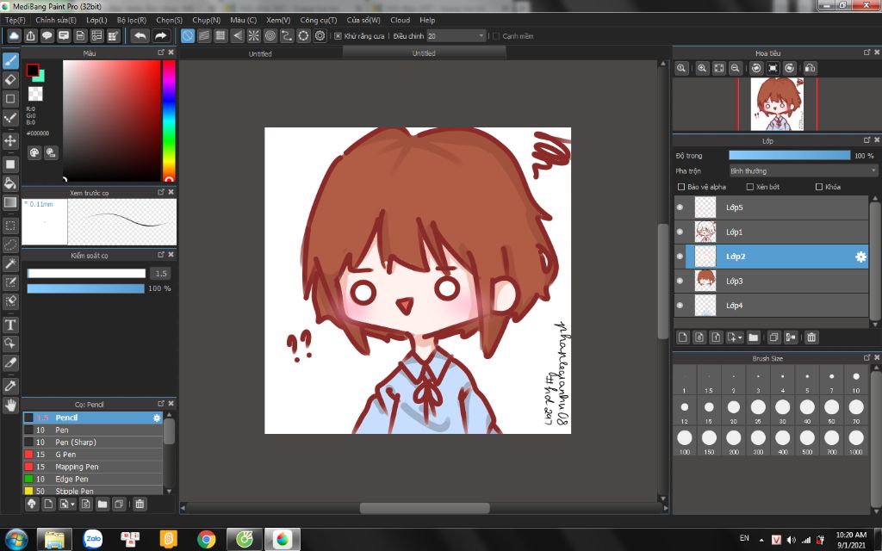
Task: Click the hue rainbow color bar
Action: [169, 121]
